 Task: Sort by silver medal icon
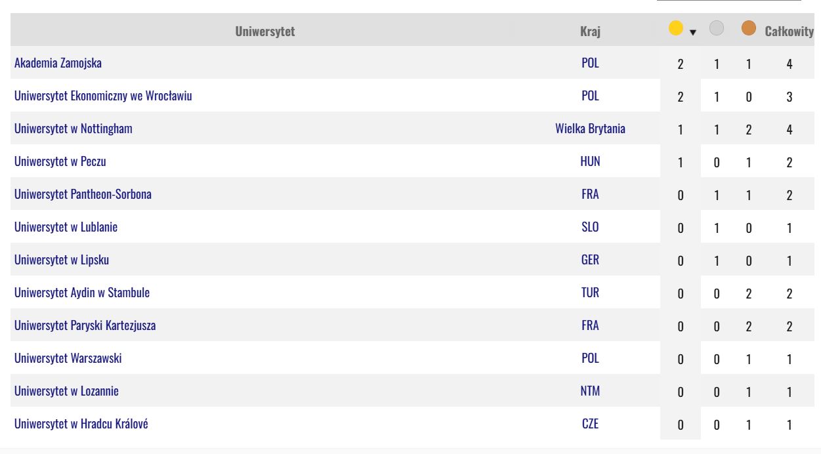(717, 28)
